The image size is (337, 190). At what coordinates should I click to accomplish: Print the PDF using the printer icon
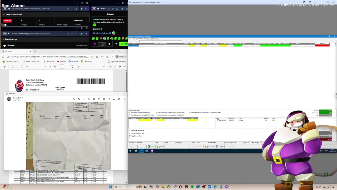[110, 66]
